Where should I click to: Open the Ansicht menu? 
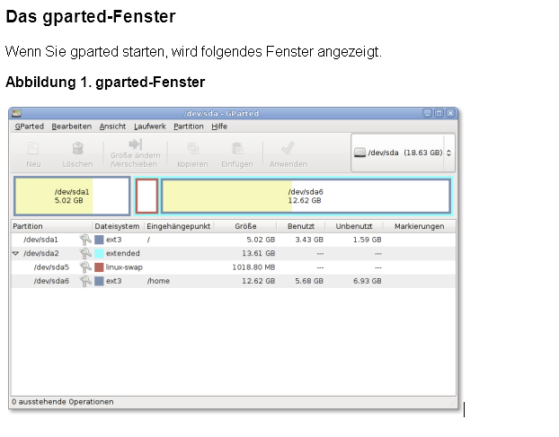point(112,127)
